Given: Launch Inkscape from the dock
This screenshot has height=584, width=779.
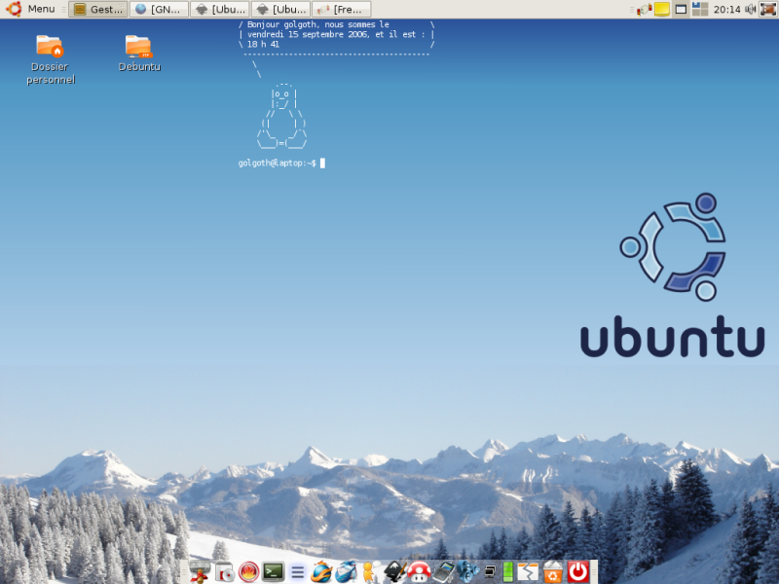Looking at the screenshot, I should point(395,571).
